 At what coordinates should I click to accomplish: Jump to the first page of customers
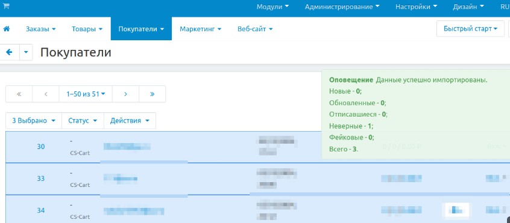click(19, 94)
